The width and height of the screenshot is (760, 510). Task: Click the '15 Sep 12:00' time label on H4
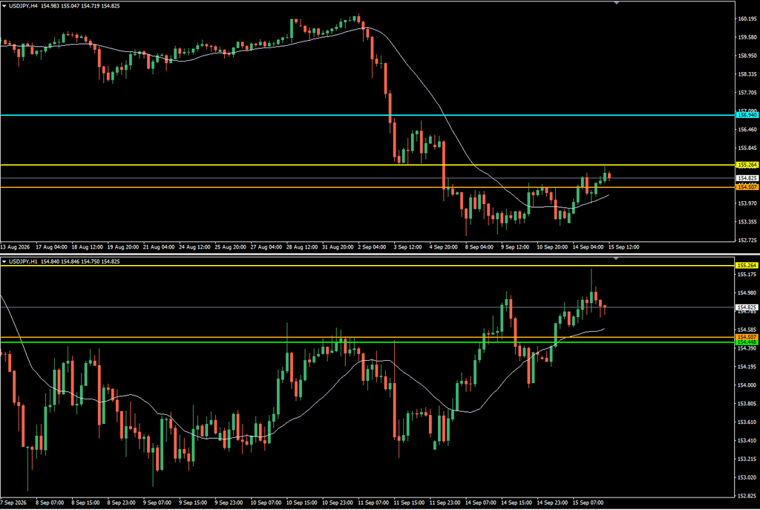pyautogui.click(x=623, y=246)
